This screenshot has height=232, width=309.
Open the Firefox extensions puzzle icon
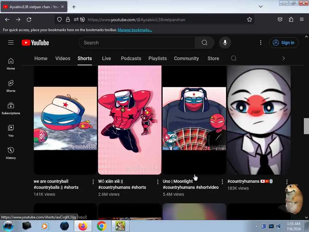pos(291,20)
